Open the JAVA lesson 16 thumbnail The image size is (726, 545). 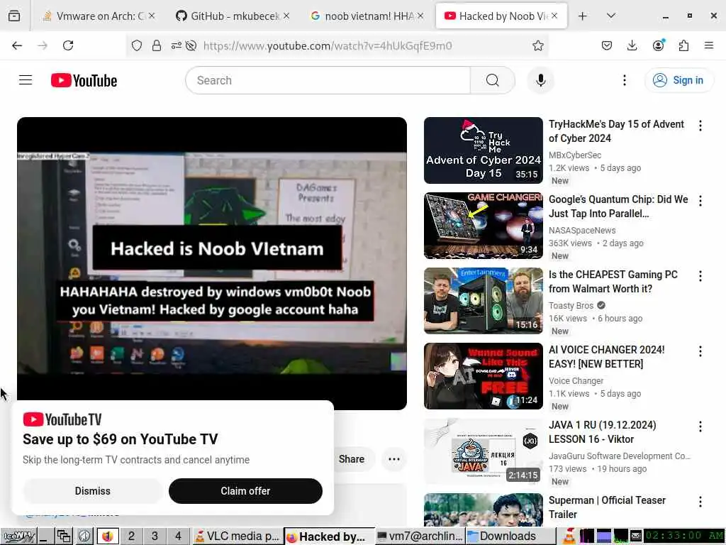tap(484, 451)
